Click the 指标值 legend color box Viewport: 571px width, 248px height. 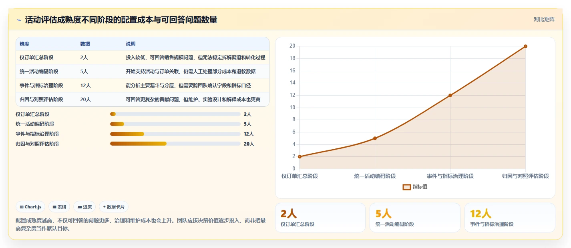point(406,187)
